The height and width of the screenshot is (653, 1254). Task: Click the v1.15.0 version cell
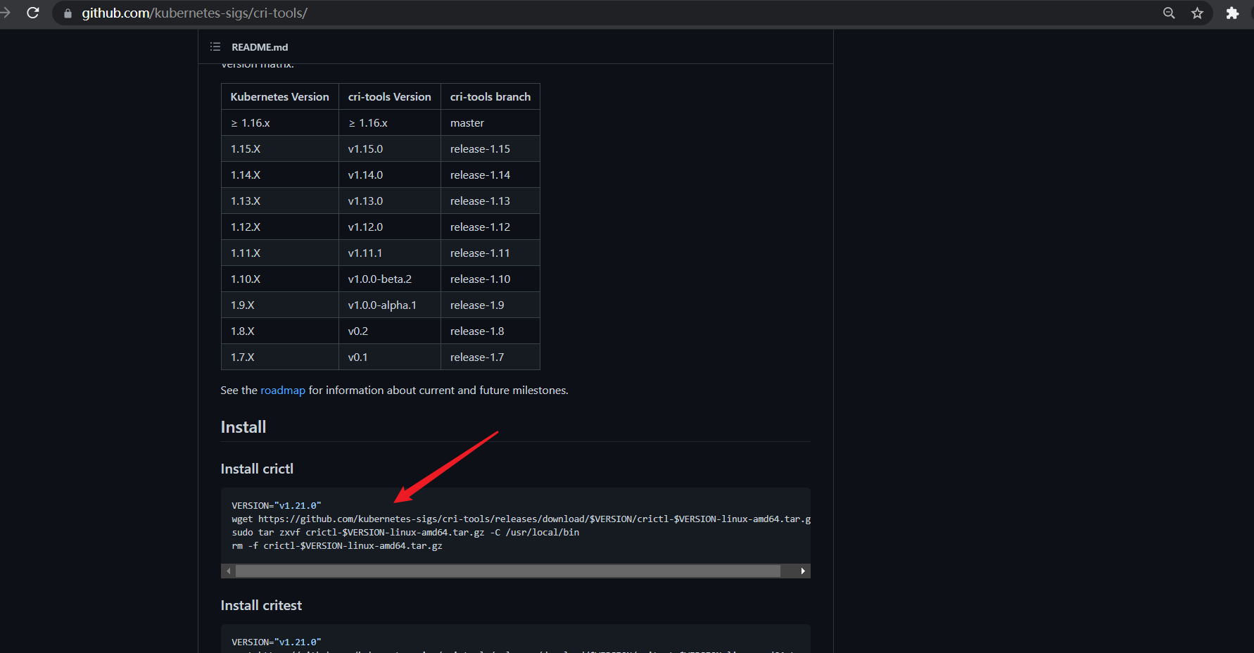390,148
